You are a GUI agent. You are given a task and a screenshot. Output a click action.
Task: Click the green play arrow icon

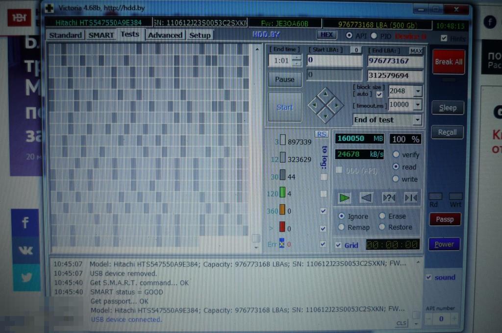point(344,197)
